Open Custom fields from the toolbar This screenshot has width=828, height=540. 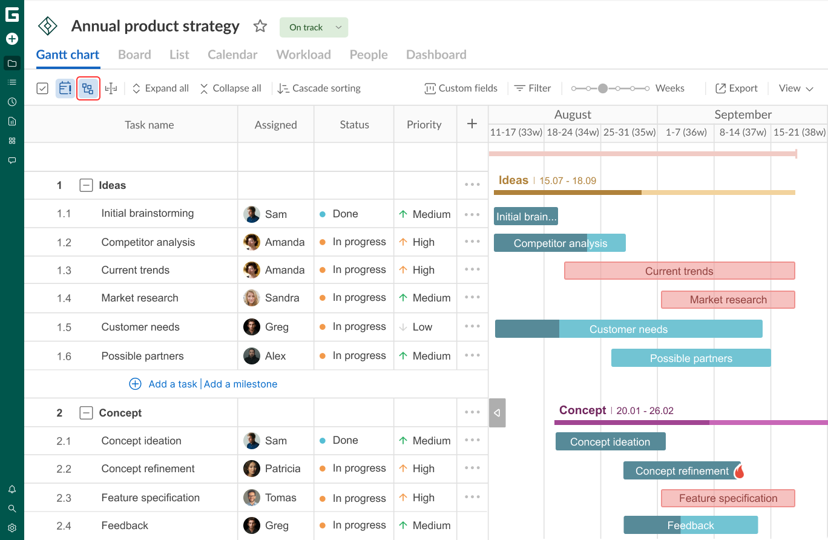point(461,88)
